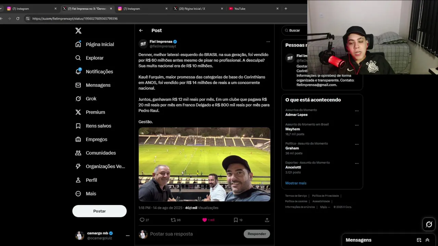
Task: Click the repost icon with 96
Action: point(173,220)
